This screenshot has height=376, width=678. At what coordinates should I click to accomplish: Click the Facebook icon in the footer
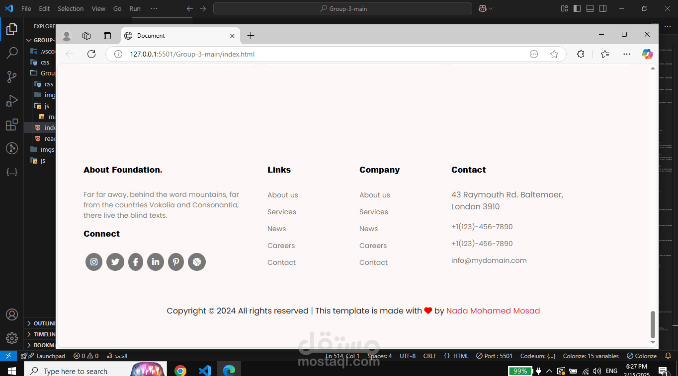pos(136,262)
